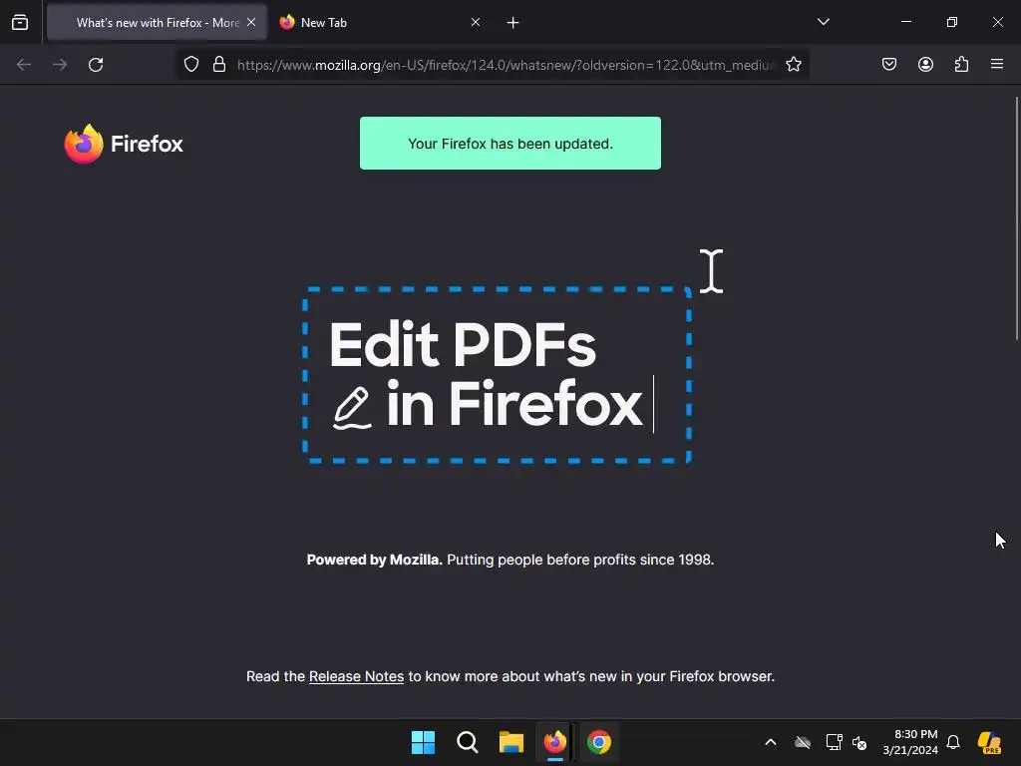Close the What's new with Firefox tab
The height and width of the screenshot is (766, 1021).
click(x=251, y=22)
